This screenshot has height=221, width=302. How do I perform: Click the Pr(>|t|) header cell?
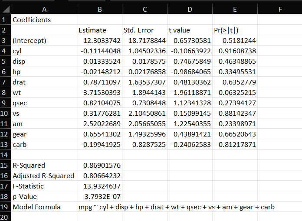(226, 30)
